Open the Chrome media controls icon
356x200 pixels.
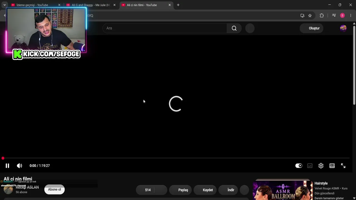tap(334, 16)
